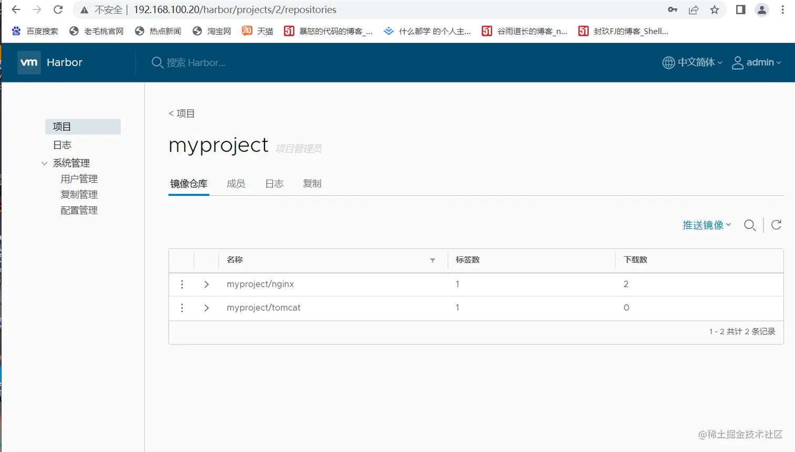Click the browser forward arrow
Viewport: 795px width, 452px height.
point(37,9)
